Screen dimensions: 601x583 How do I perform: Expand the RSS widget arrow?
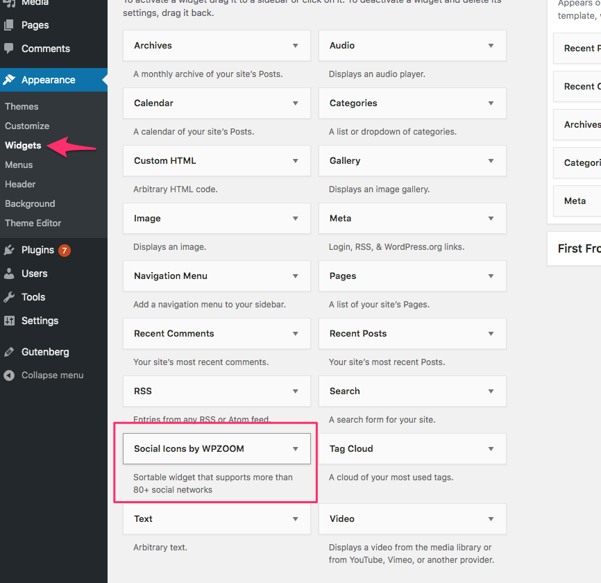(x=296, y=391)
